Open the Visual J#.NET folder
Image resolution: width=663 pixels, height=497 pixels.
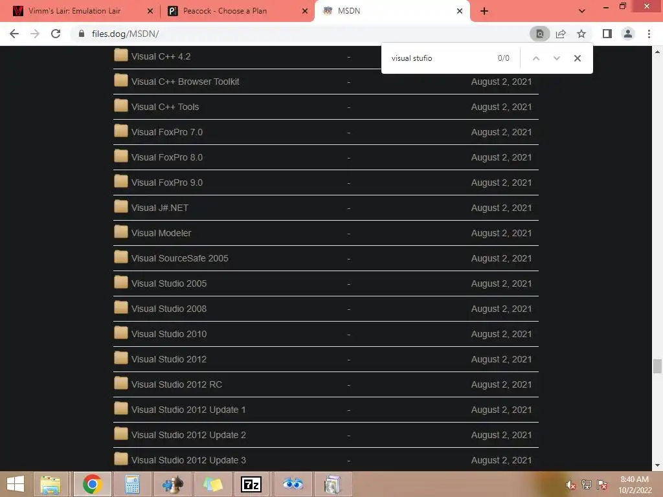(159, 208)
